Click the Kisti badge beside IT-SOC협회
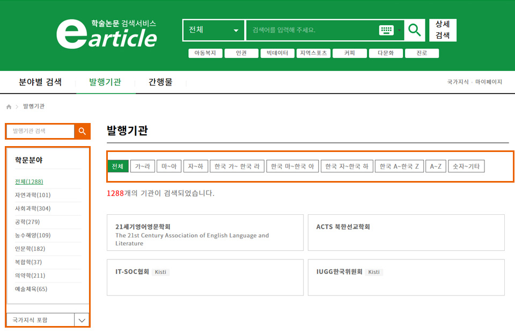This screenshot has height=333, width=515. coord(160,272)
